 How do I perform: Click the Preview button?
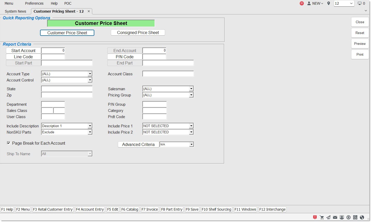(360, 44)
